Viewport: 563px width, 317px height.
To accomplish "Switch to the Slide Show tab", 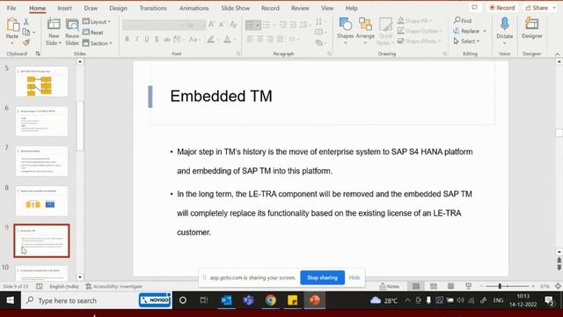I will tap(235, 8).
